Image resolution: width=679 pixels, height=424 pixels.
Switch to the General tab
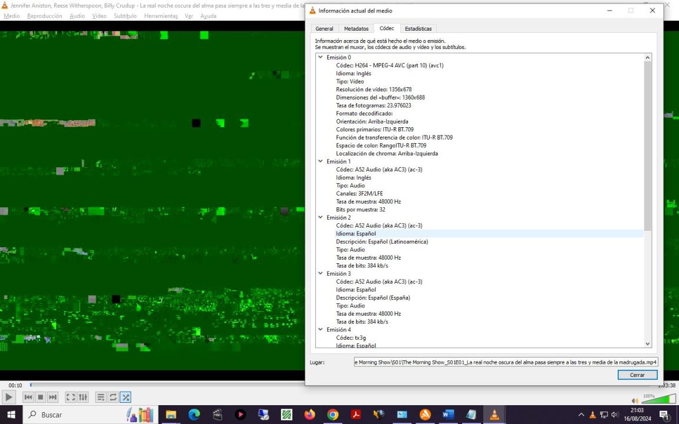(324, 28)
